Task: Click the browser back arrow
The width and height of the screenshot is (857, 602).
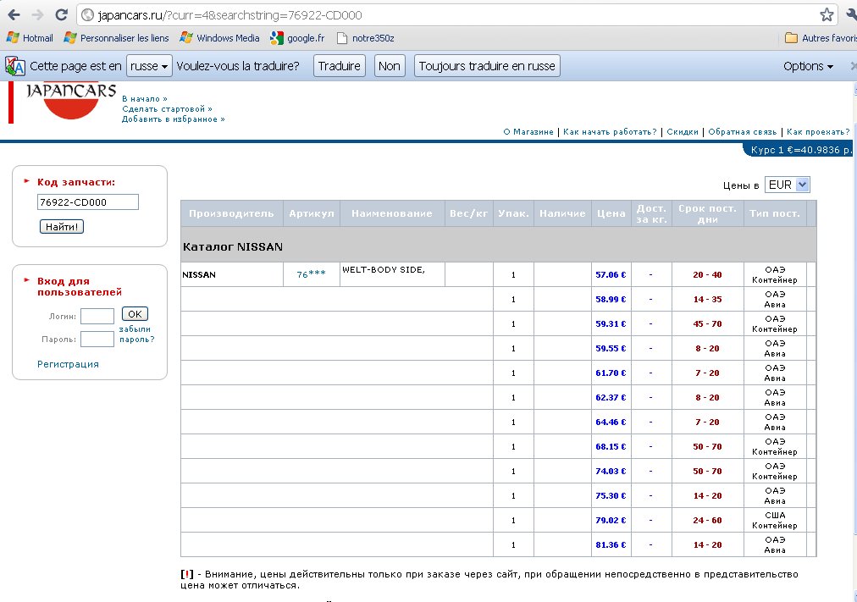Action: 14,14
